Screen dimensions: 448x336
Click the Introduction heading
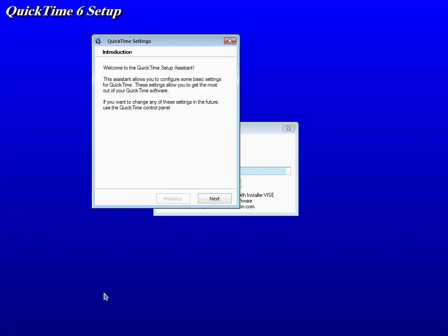coord(117,52)
